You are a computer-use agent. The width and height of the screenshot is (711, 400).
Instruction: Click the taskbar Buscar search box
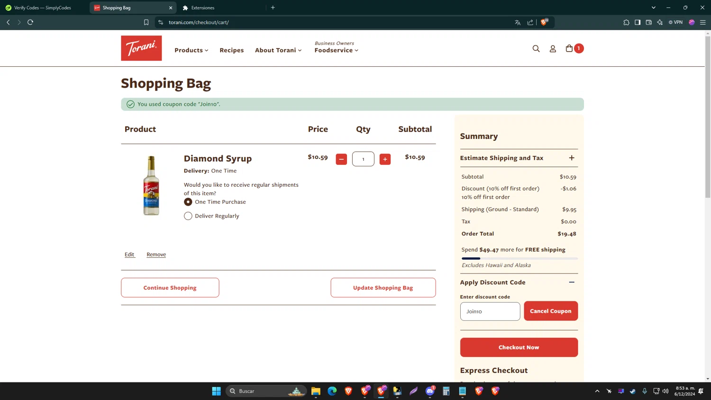click(x=266, y=391)
